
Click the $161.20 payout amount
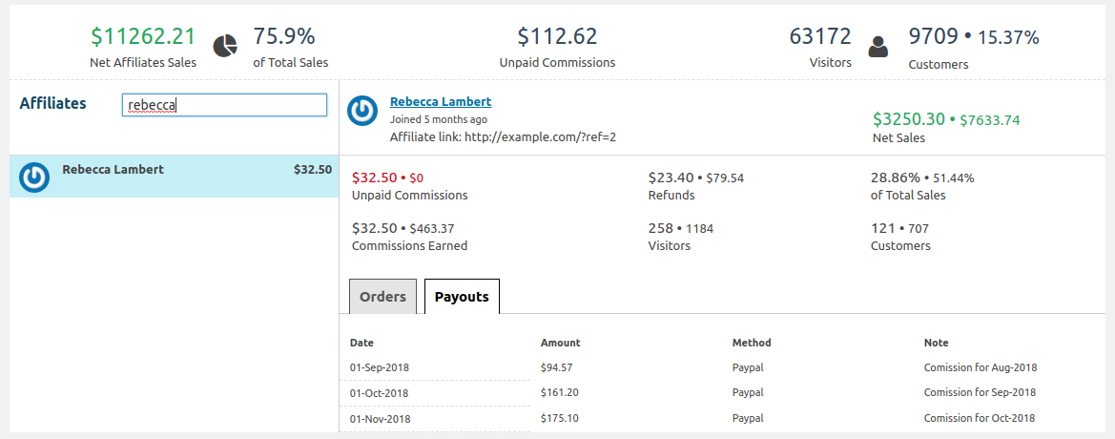point(557,393)
